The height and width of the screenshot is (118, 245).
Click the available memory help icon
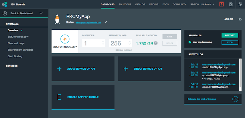click(x=156, y=43)
